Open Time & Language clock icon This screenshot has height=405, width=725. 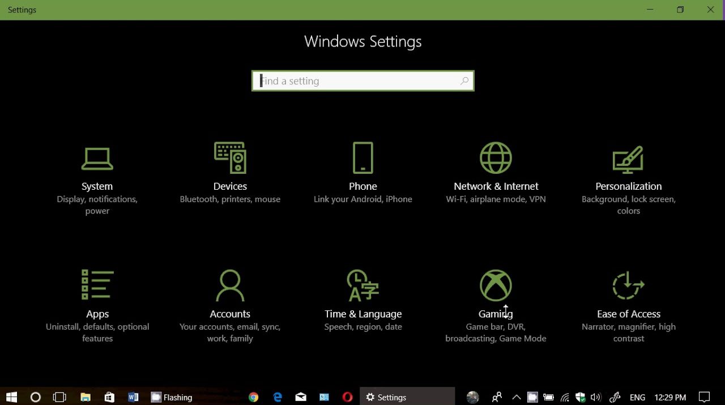point(363,285)
